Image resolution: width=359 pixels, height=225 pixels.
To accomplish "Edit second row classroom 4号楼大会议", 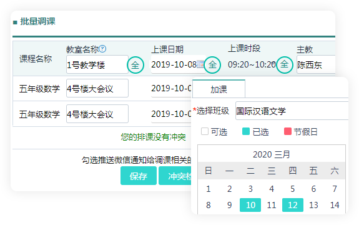I will [97, 114].
